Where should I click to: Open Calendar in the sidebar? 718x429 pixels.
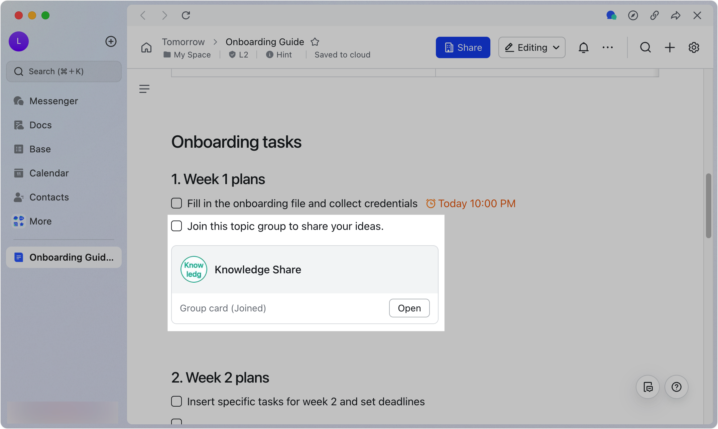pos(49,173)
